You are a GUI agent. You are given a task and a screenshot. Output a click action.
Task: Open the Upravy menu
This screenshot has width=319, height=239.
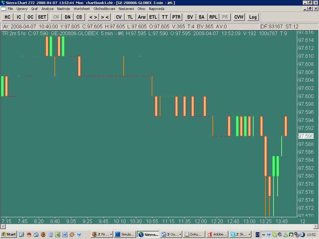(22, 9)
